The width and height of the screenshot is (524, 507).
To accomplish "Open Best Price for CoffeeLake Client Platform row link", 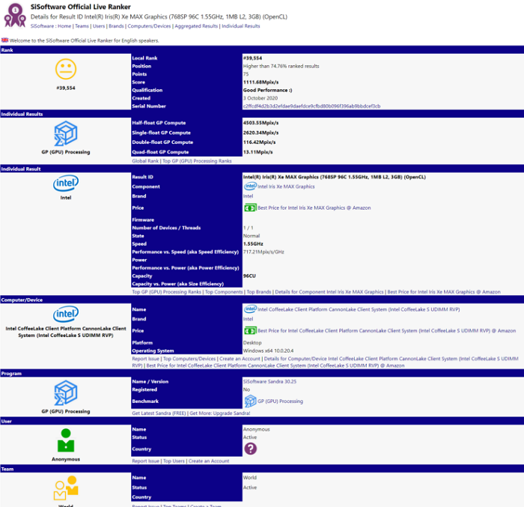I will [387, 330].
